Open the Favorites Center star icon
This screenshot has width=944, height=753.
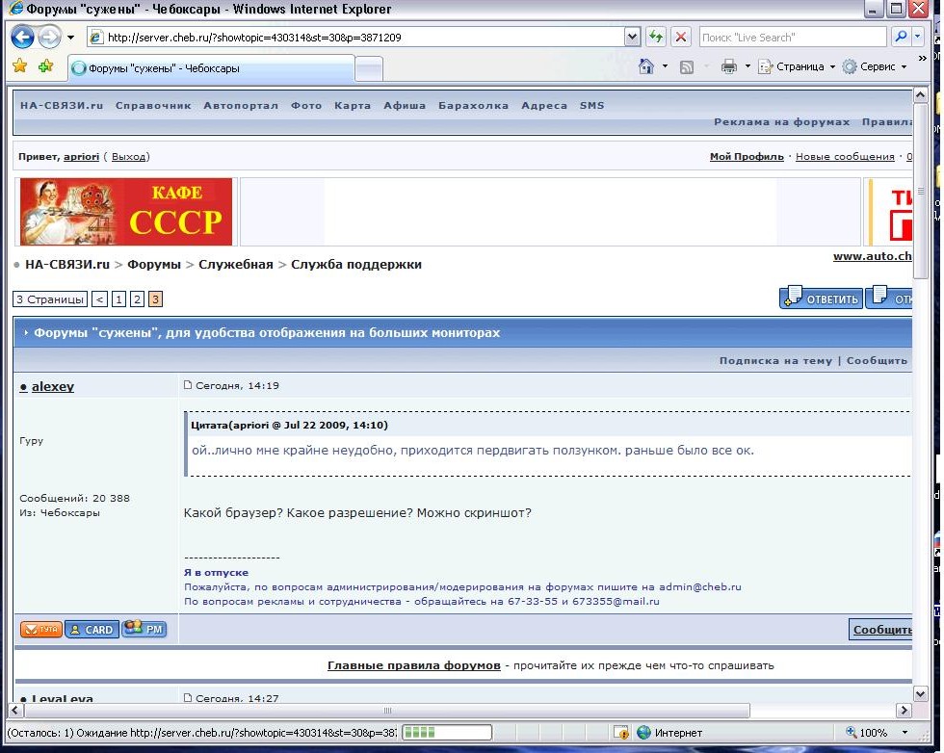tap(19, 66)
